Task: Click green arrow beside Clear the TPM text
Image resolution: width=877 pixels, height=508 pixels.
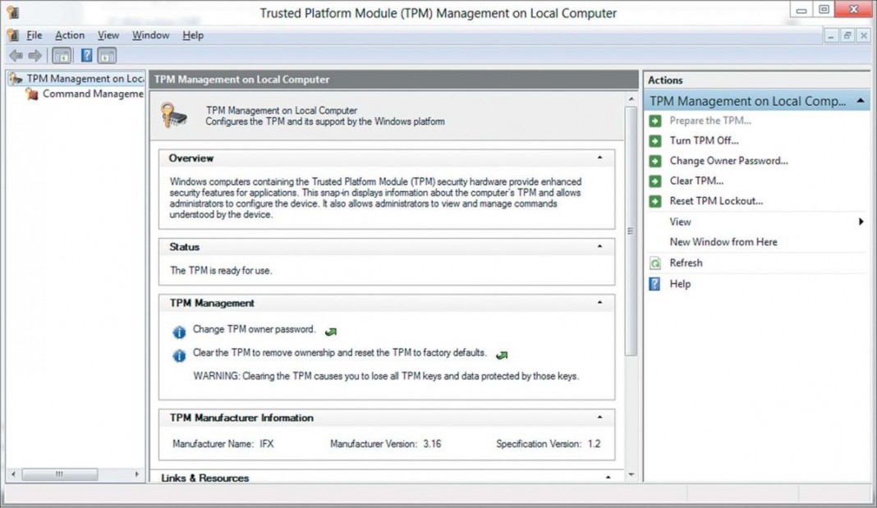Action: tap(502, 355)
